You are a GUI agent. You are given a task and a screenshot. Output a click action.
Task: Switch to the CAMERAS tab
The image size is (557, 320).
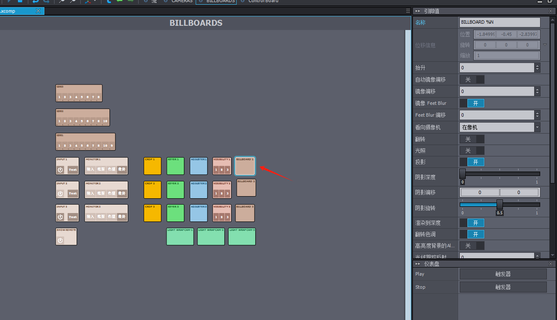coord(177,1)
